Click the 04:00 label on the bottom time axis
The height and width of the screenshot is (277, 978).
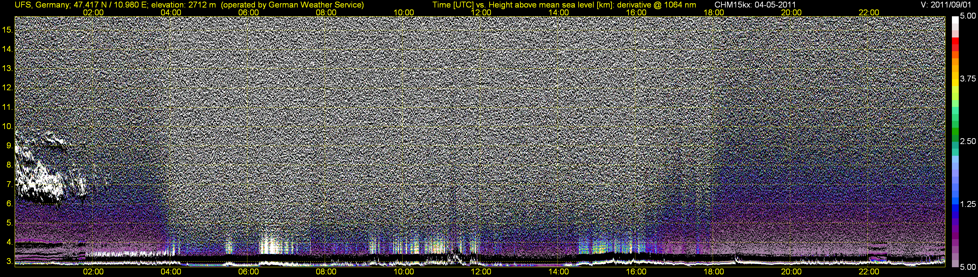pos(171,272)
